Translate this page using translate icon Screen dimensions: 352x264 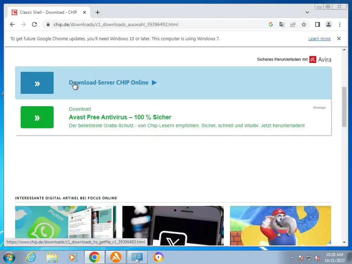point(282,24)
